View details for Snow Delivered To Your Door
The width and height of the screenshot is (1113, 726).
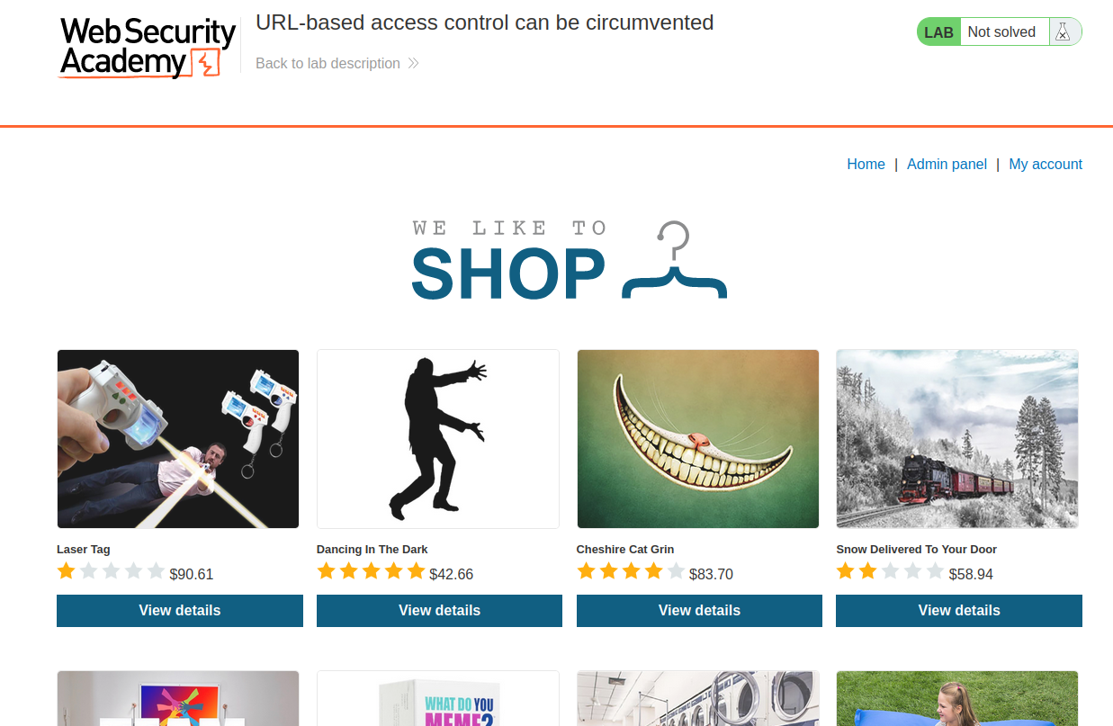[959, 611]
